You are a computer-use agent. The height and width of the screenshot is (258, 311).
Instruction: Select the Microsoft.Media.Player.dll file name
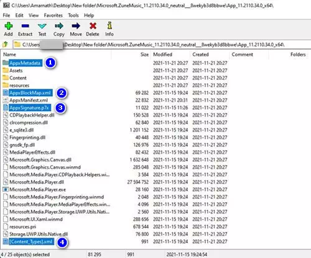[37, 182]
